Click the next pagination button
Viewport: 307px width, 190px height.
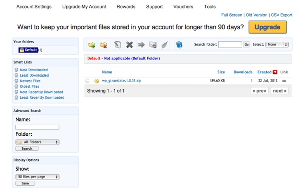click(x=280, y=91)
